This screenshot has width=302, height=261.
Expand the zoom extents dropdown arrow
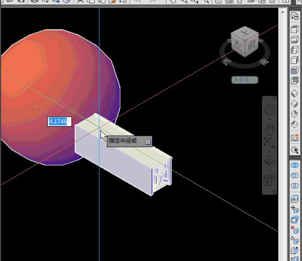[270, 152]
